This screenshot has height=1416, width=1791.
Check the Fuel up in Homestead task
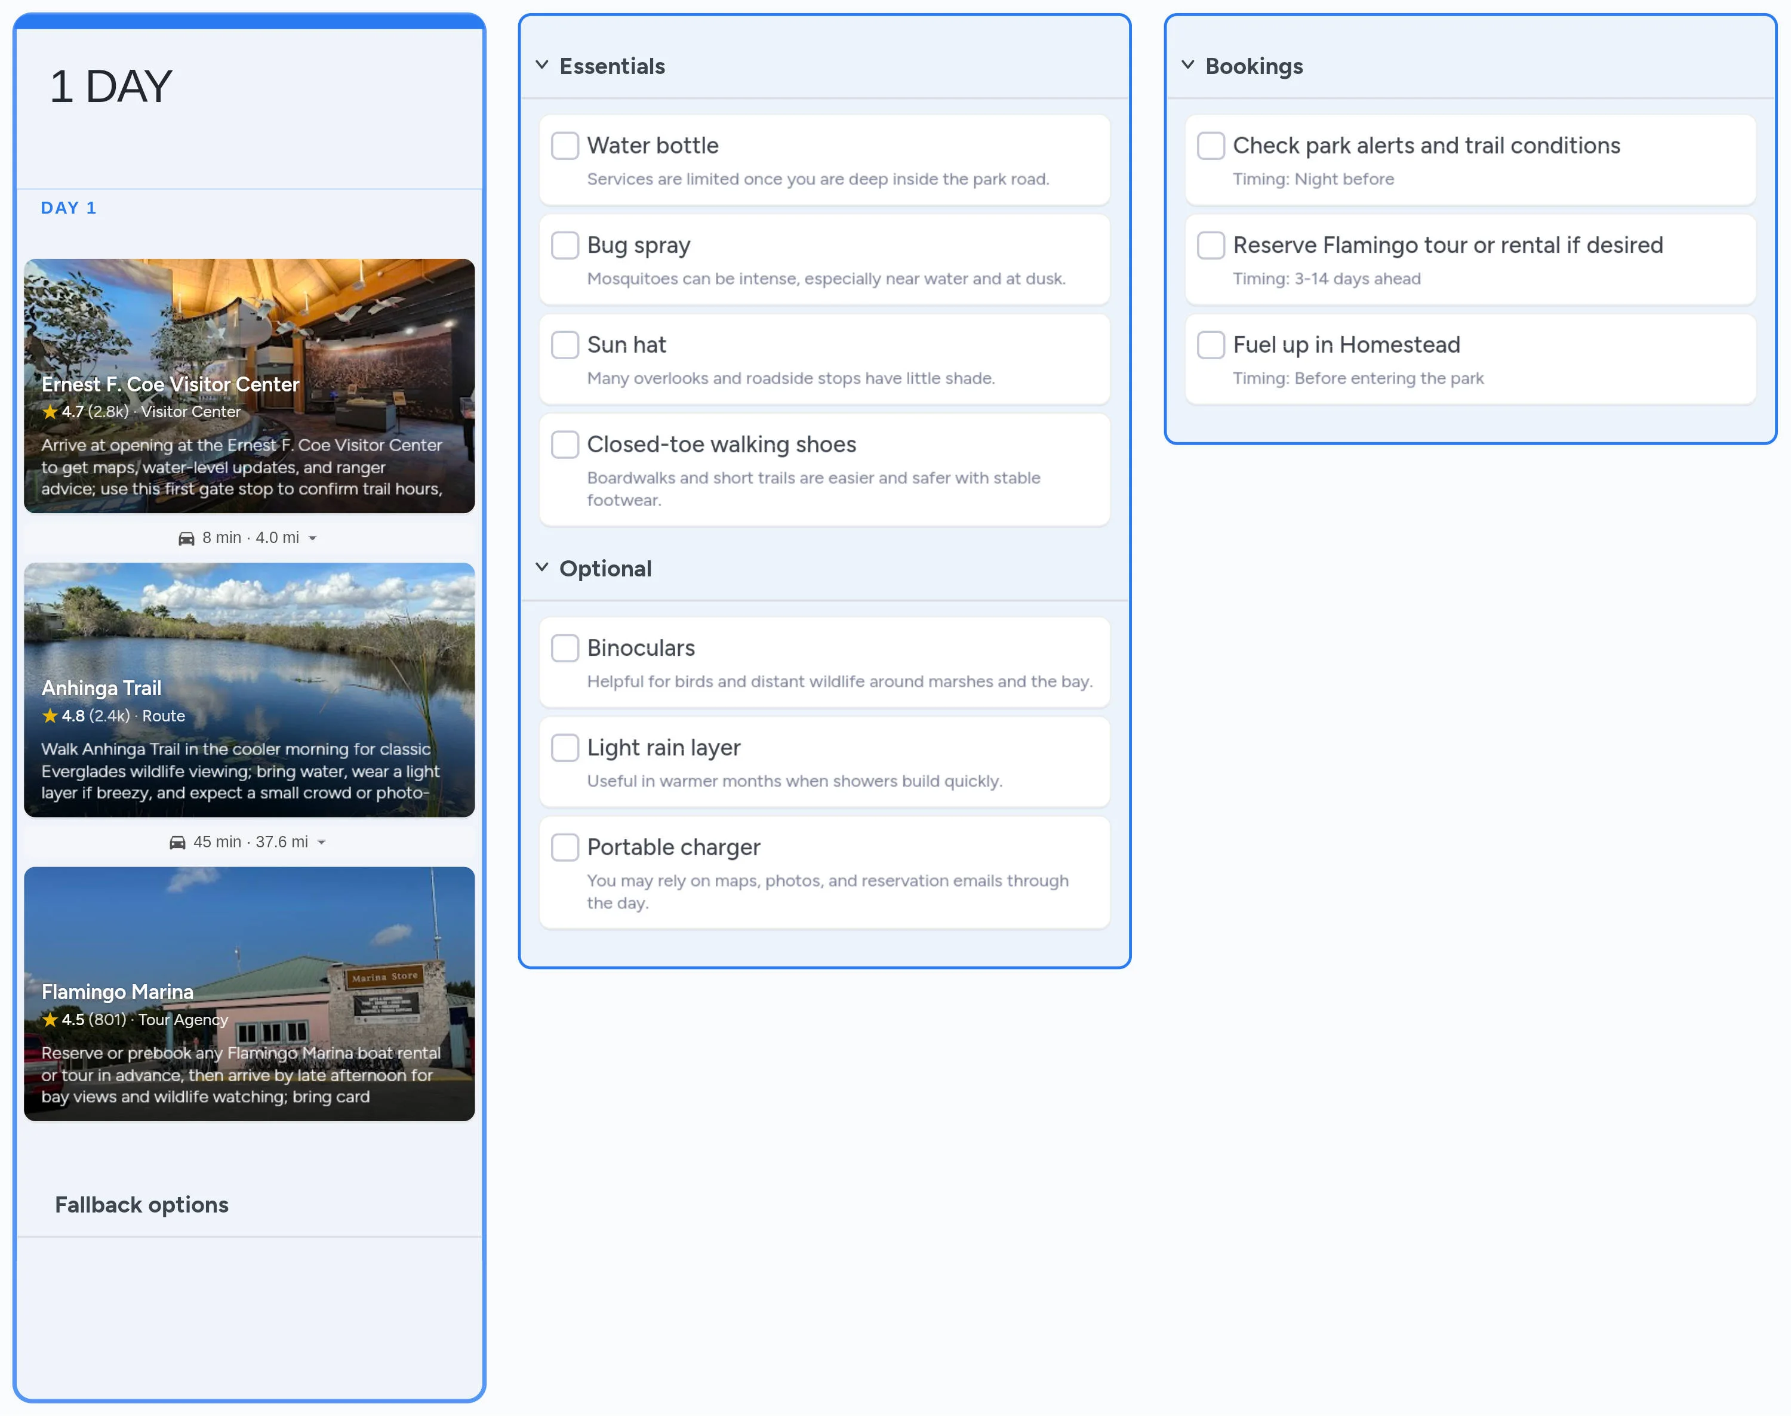1210,344
